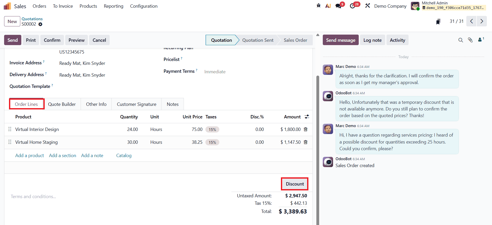Switch to Notes tab
The height and width of the screenshot is (225, 492).
(x=173, y=104)
